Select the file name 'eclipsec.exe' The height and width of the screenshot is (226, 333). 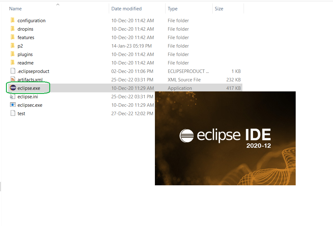point(30,105)
